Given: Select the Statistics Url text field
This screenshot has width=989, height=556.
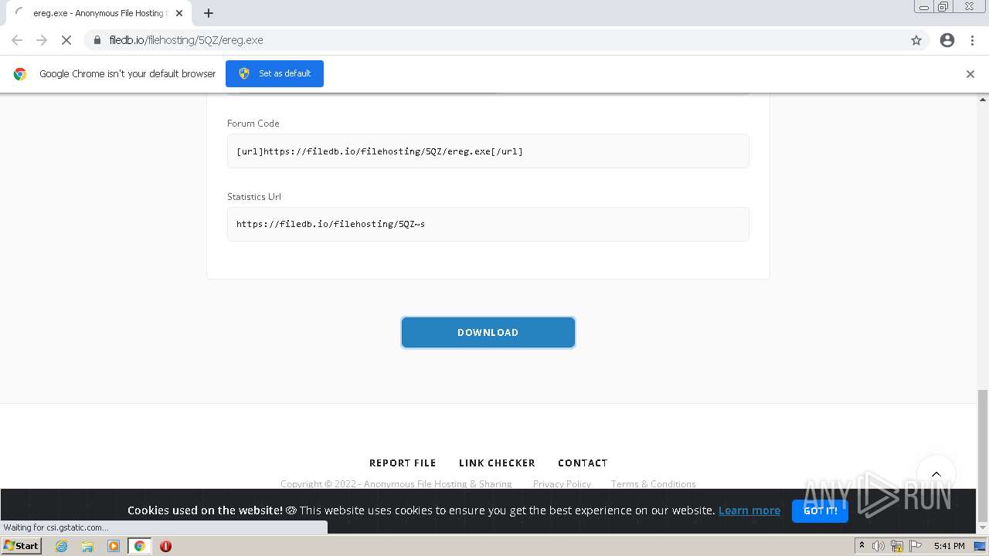Looking at the screenshot, I should coord(488,224).
